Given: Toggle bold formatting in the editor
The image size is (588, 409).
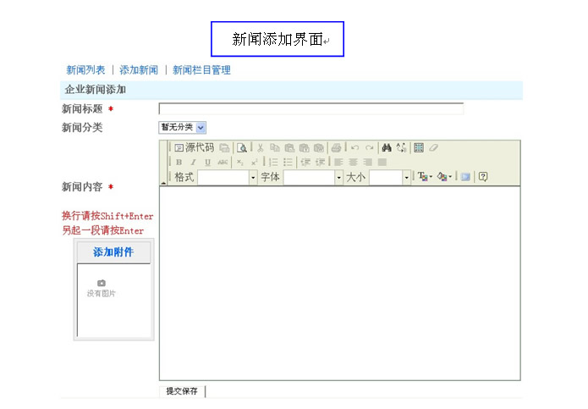Looking at the screenshot, I should click(x=179, y=162).
